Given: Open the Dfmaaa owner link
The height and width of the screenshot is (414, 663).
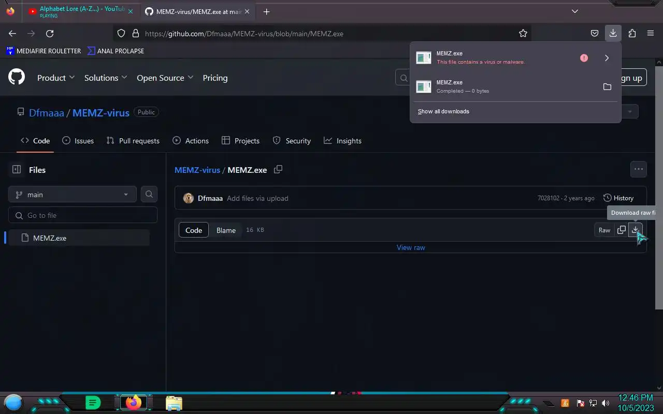Looking at the screenshot, I should coord(47,112).
